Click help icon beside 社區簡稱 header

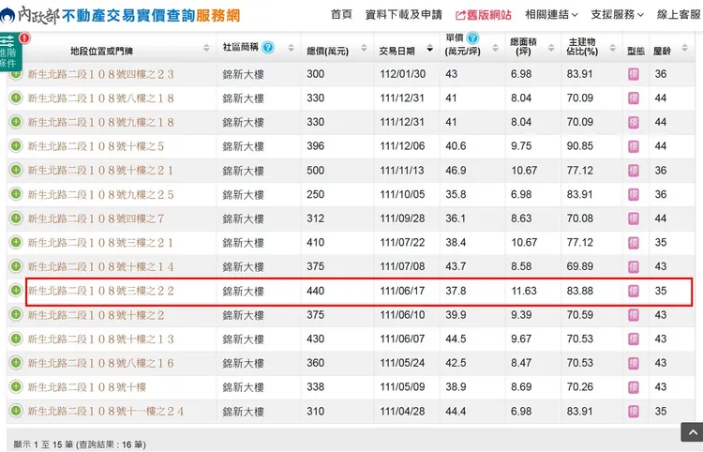pyautogui.click(x=268, y=47)
